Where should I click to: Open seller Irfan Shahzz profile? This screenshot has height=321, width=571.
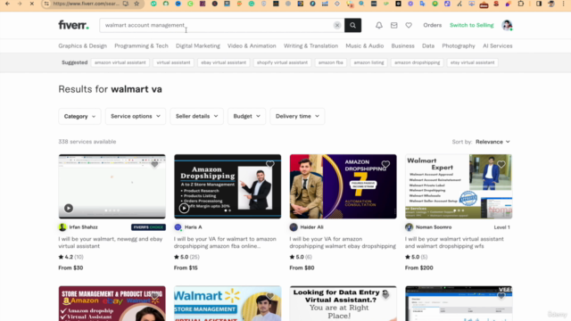(83, 227)
